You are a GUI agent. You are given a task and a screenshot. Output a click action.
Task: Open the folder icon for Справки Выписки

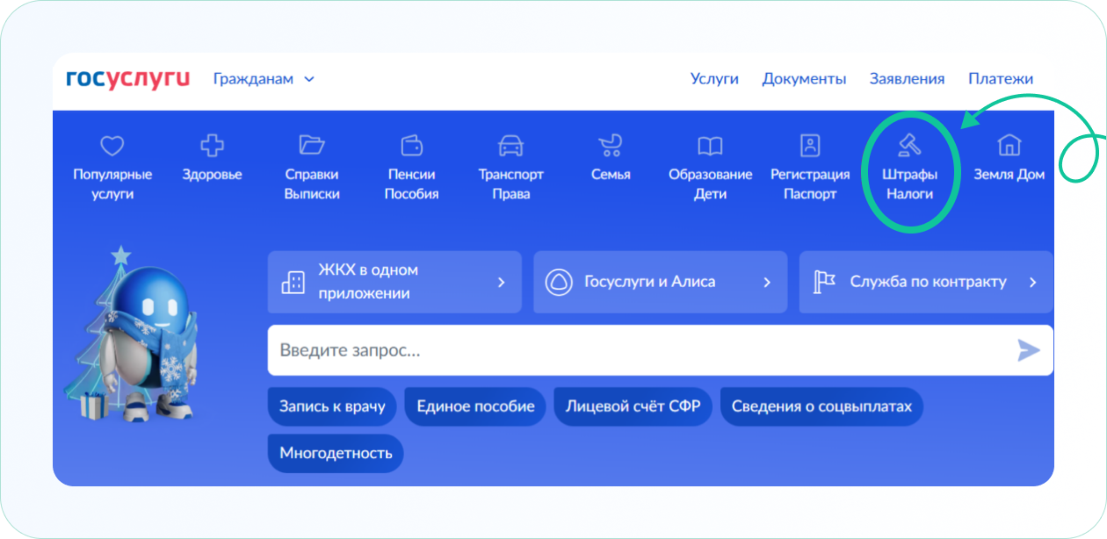point(312,145)
